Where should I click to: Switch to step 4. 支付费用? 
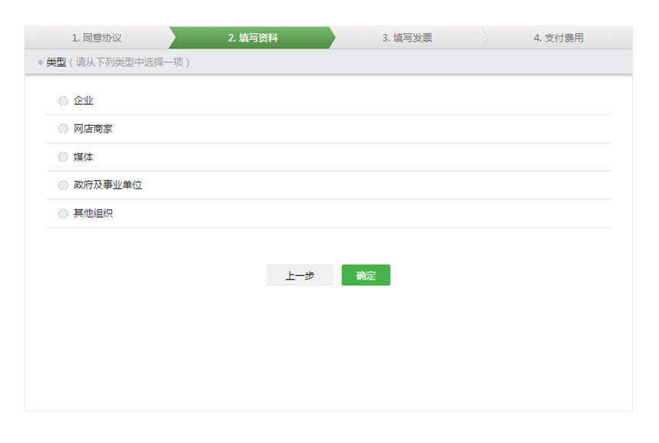[559, 38]
